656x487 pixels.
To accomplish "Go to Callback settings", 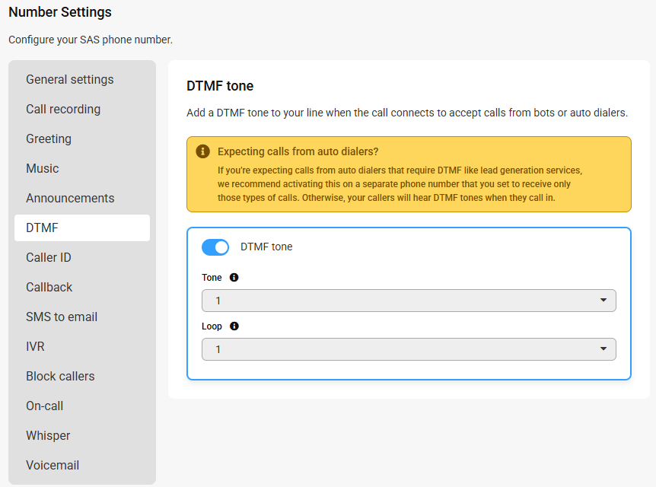I will (x=82, y=288).
